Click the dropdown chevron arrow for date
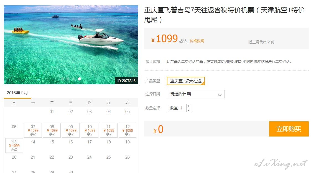The width and height of the screenshot is (311, 173). pos(220,95)
